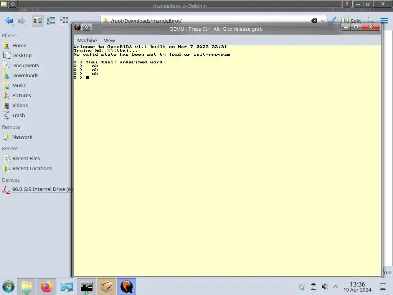The width and height of the screenshot is (393, 295).
Task: Open the terminal from taskbar
Action: (x=86, y=287)
